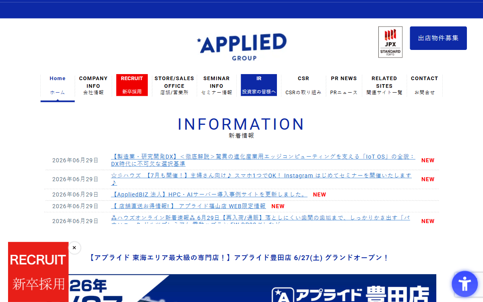Click the 出店物件募集 button
Viewport: 483px width, 302px height.
[x=438, y=38]
